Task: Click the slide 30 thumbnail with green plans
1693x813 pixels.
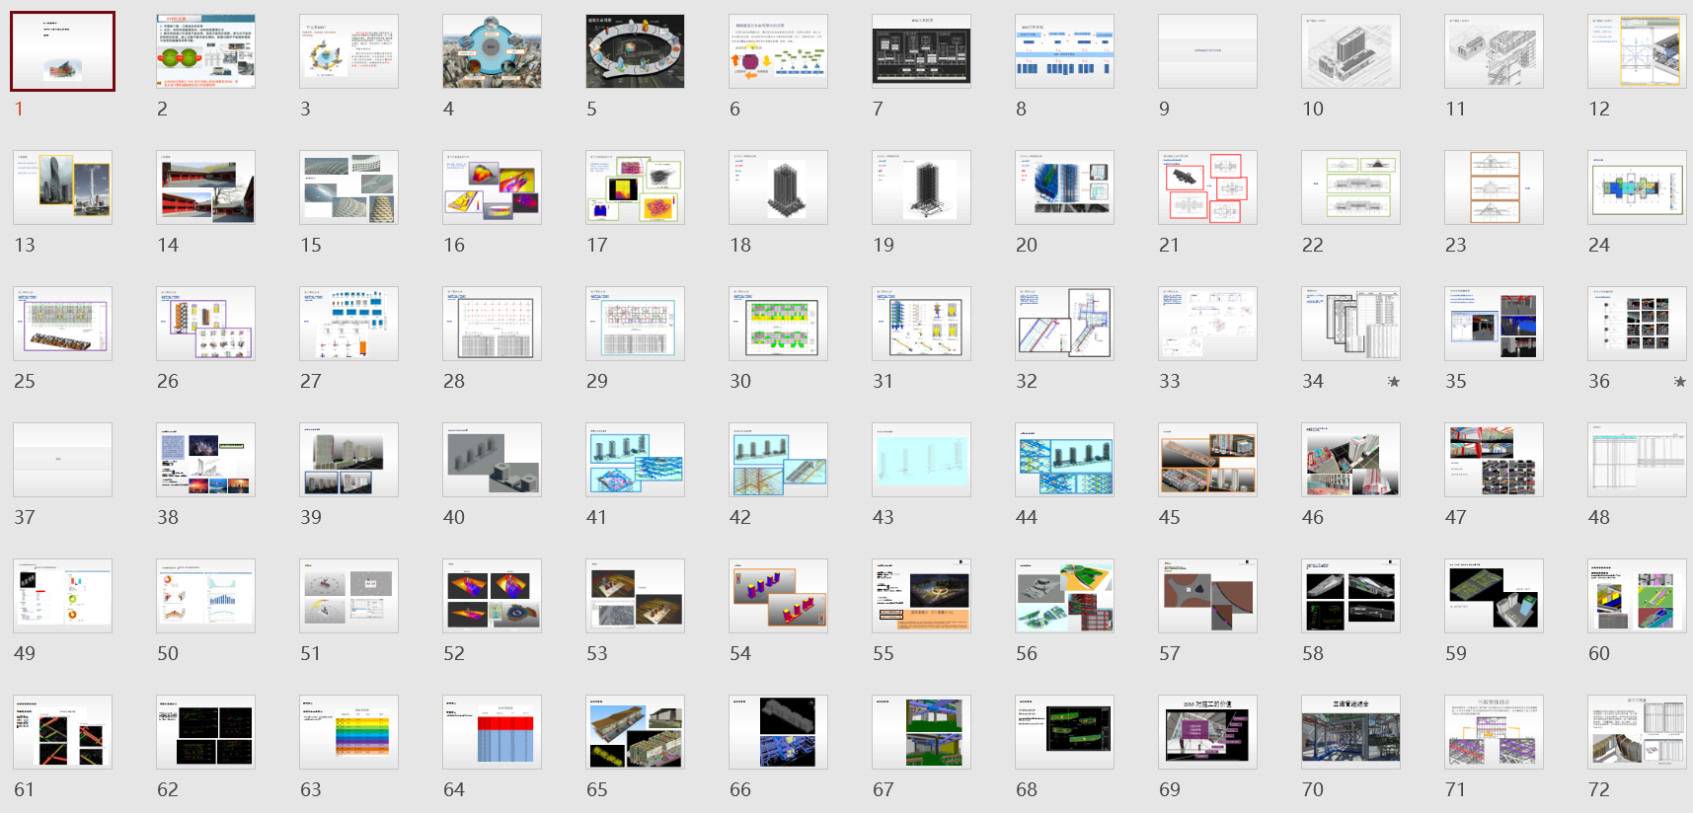Action: [x=778, y=324]
